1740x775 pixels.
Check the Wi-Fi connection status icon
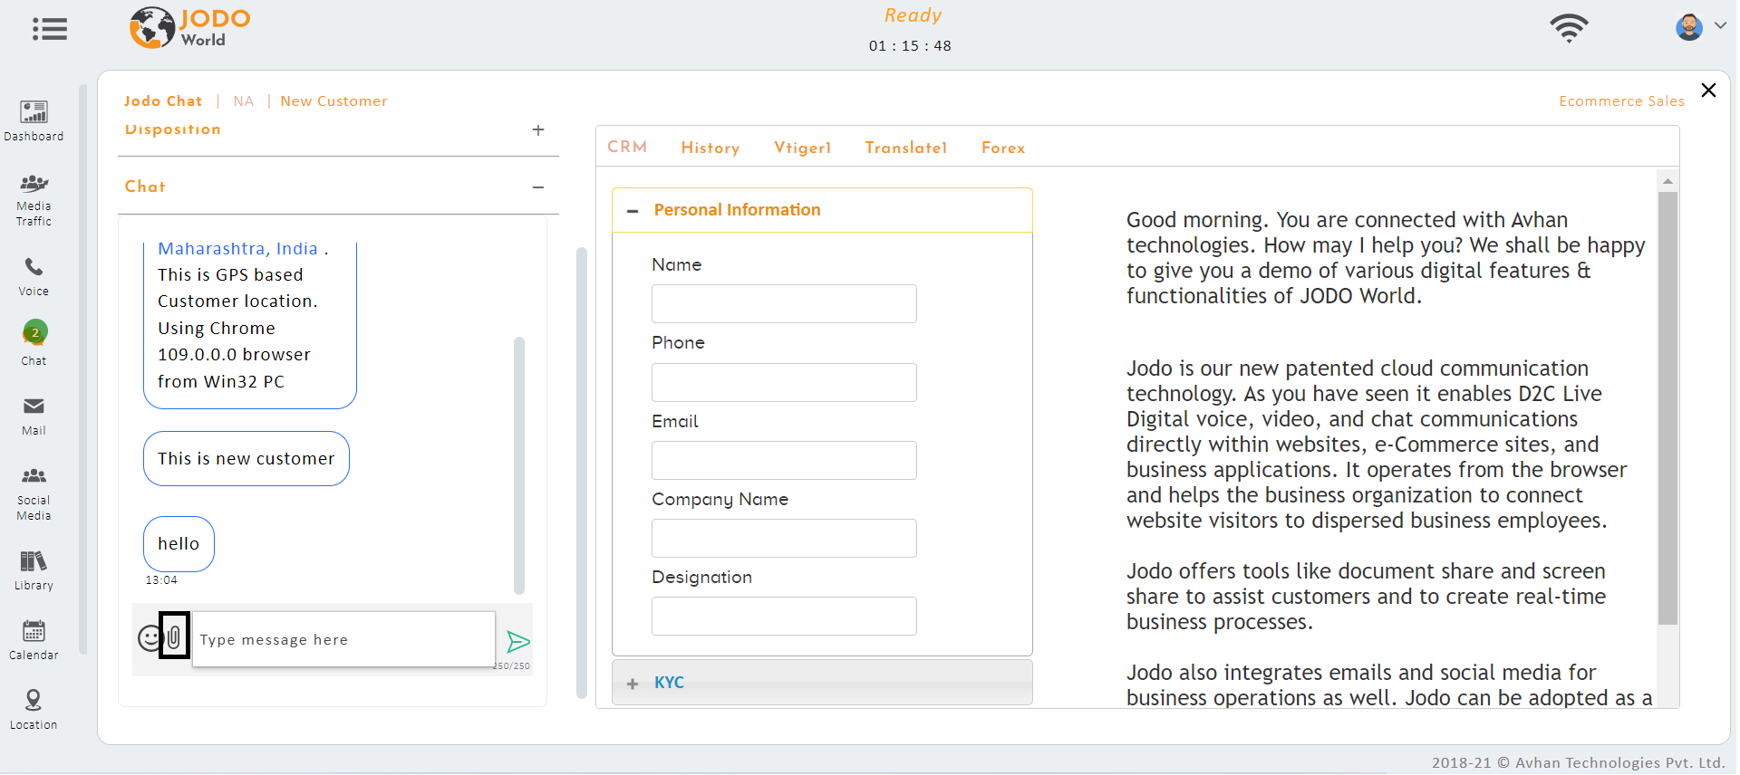[x=1569, y=28]
